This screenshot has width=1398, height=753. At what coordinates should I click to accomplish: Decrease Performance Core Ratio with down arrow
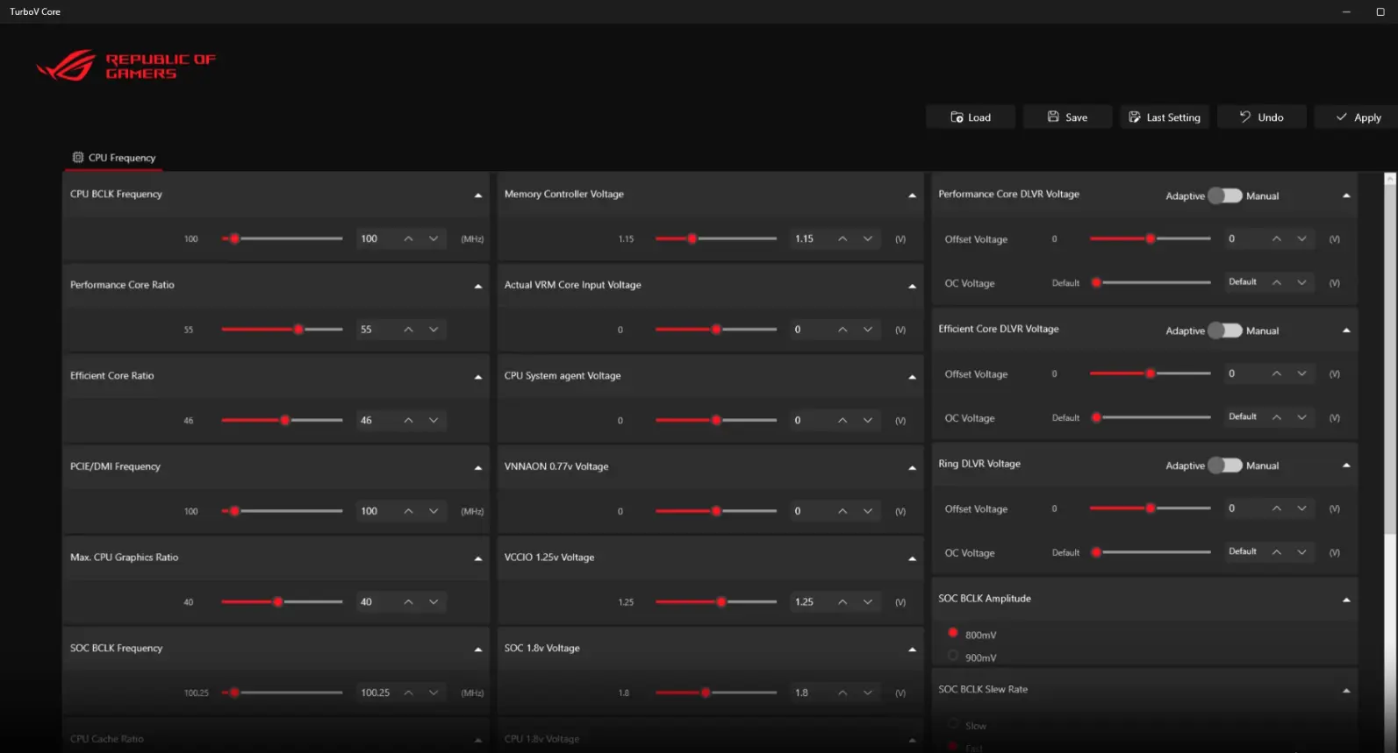point(434,330)
